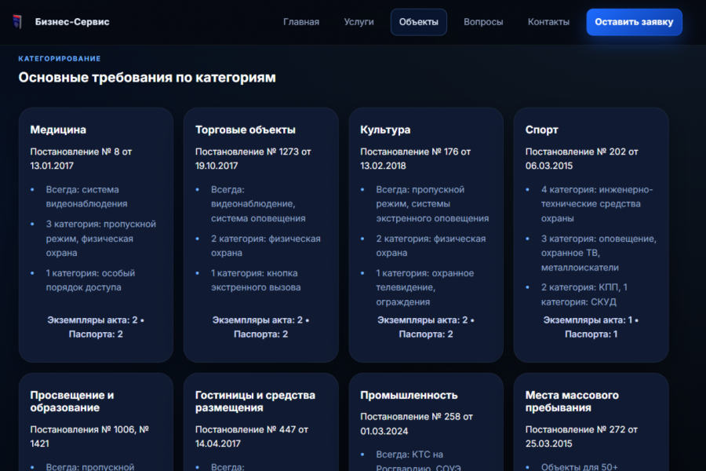The image size is (706, 471).
Task: Click Постановление № 8 от 13.01.2017 text
Action: click(81, 159)
